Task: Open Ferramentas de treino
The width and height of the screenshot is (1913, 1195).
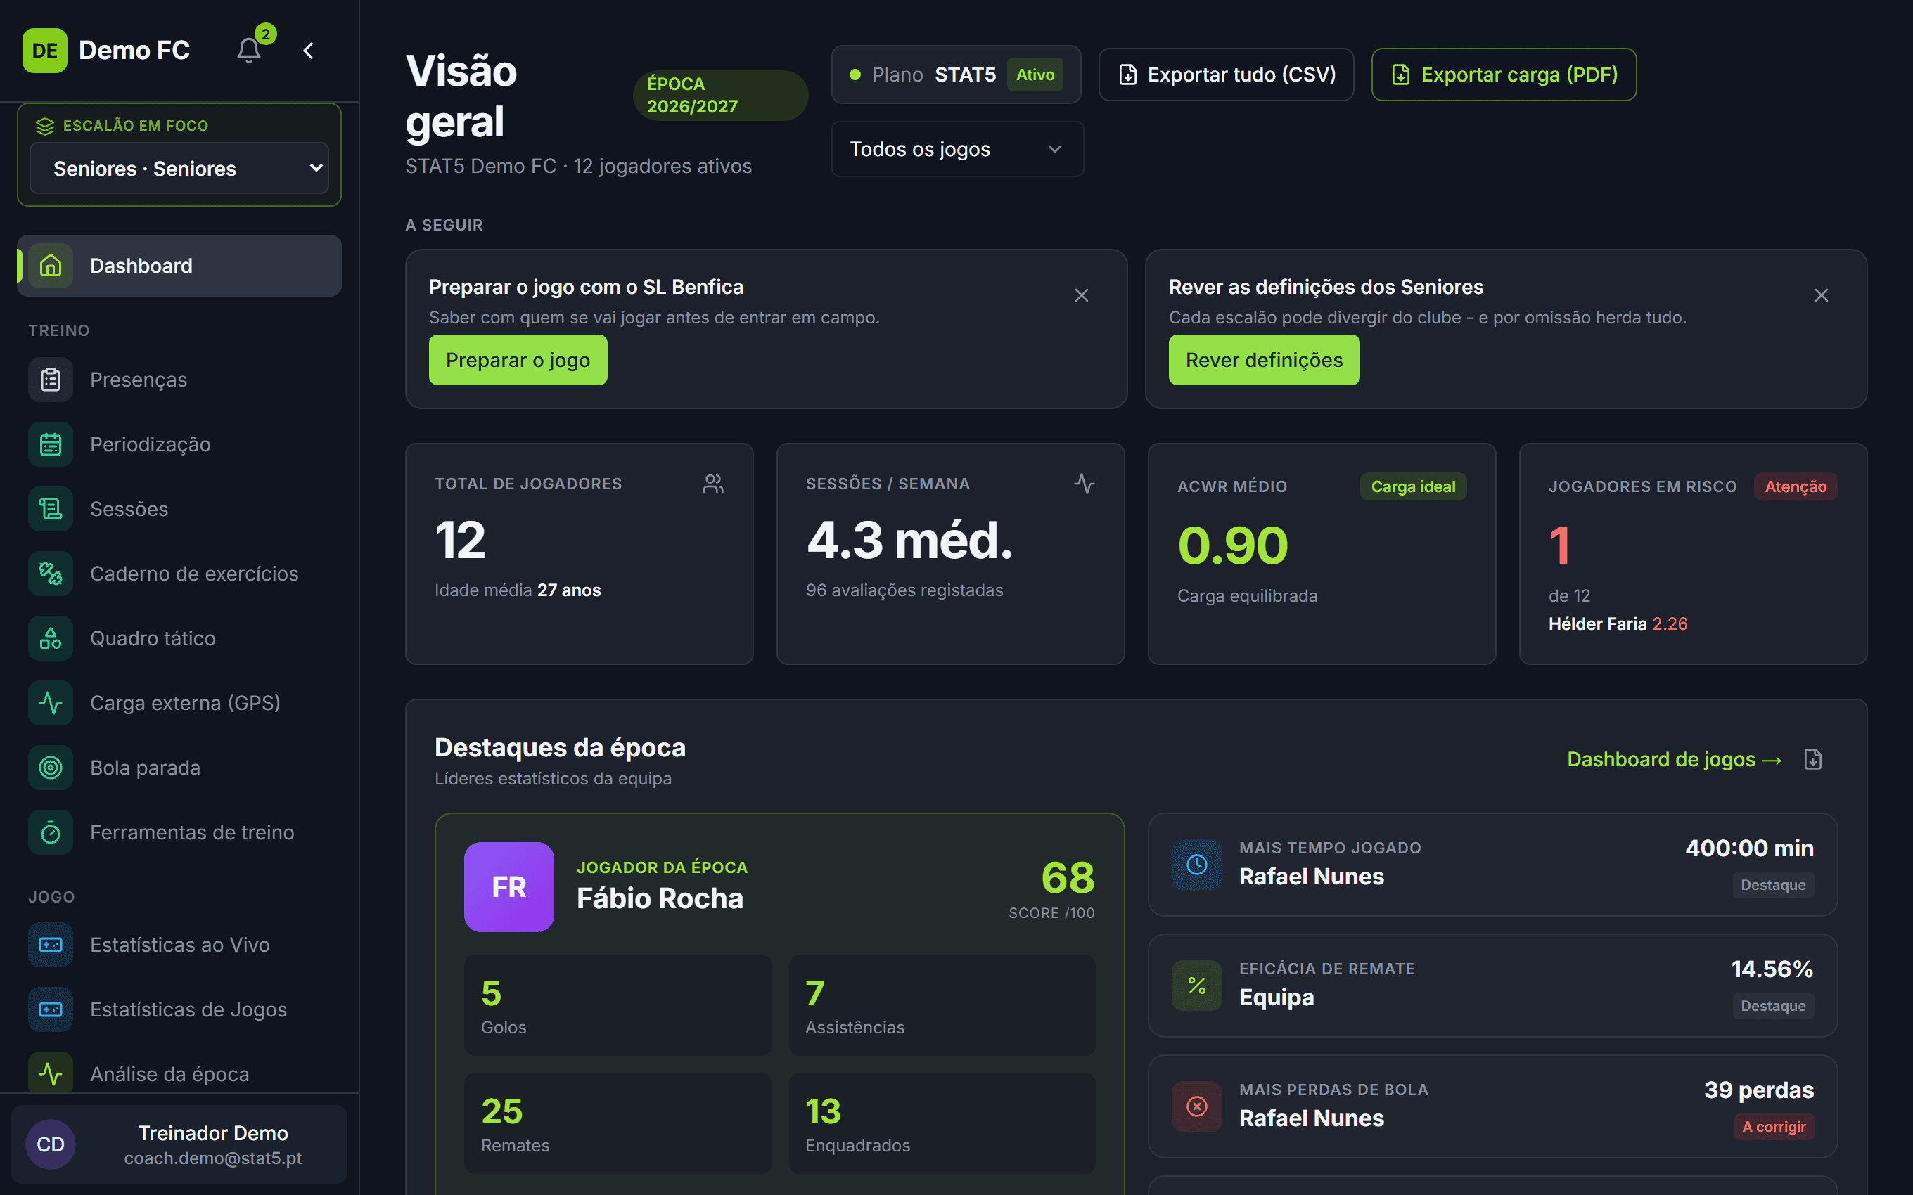Action: [179, 832]
